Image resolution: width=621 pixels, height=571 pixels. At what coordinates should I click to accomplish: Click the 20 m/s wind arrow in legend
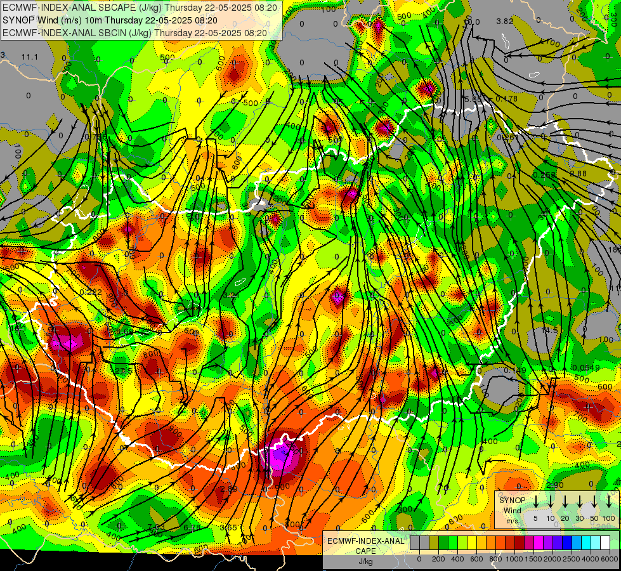tap(565, 501)
